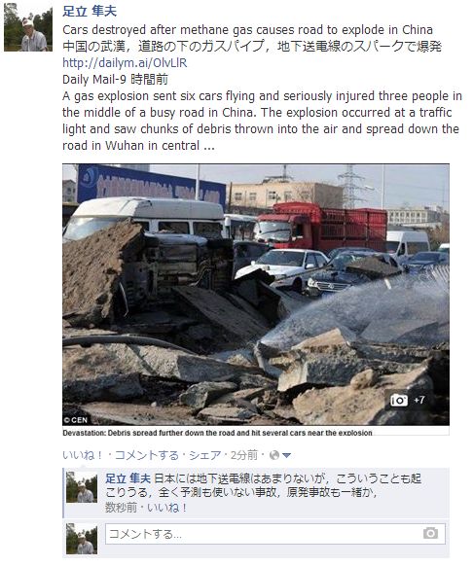Open commenter's avatar in the comment

[82, 487]
